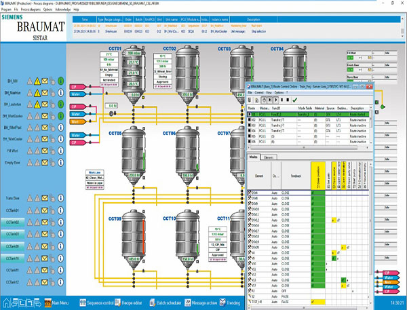Open Sequence control
This screenshot has height=310, width=407.
click(x=96, y=303)
